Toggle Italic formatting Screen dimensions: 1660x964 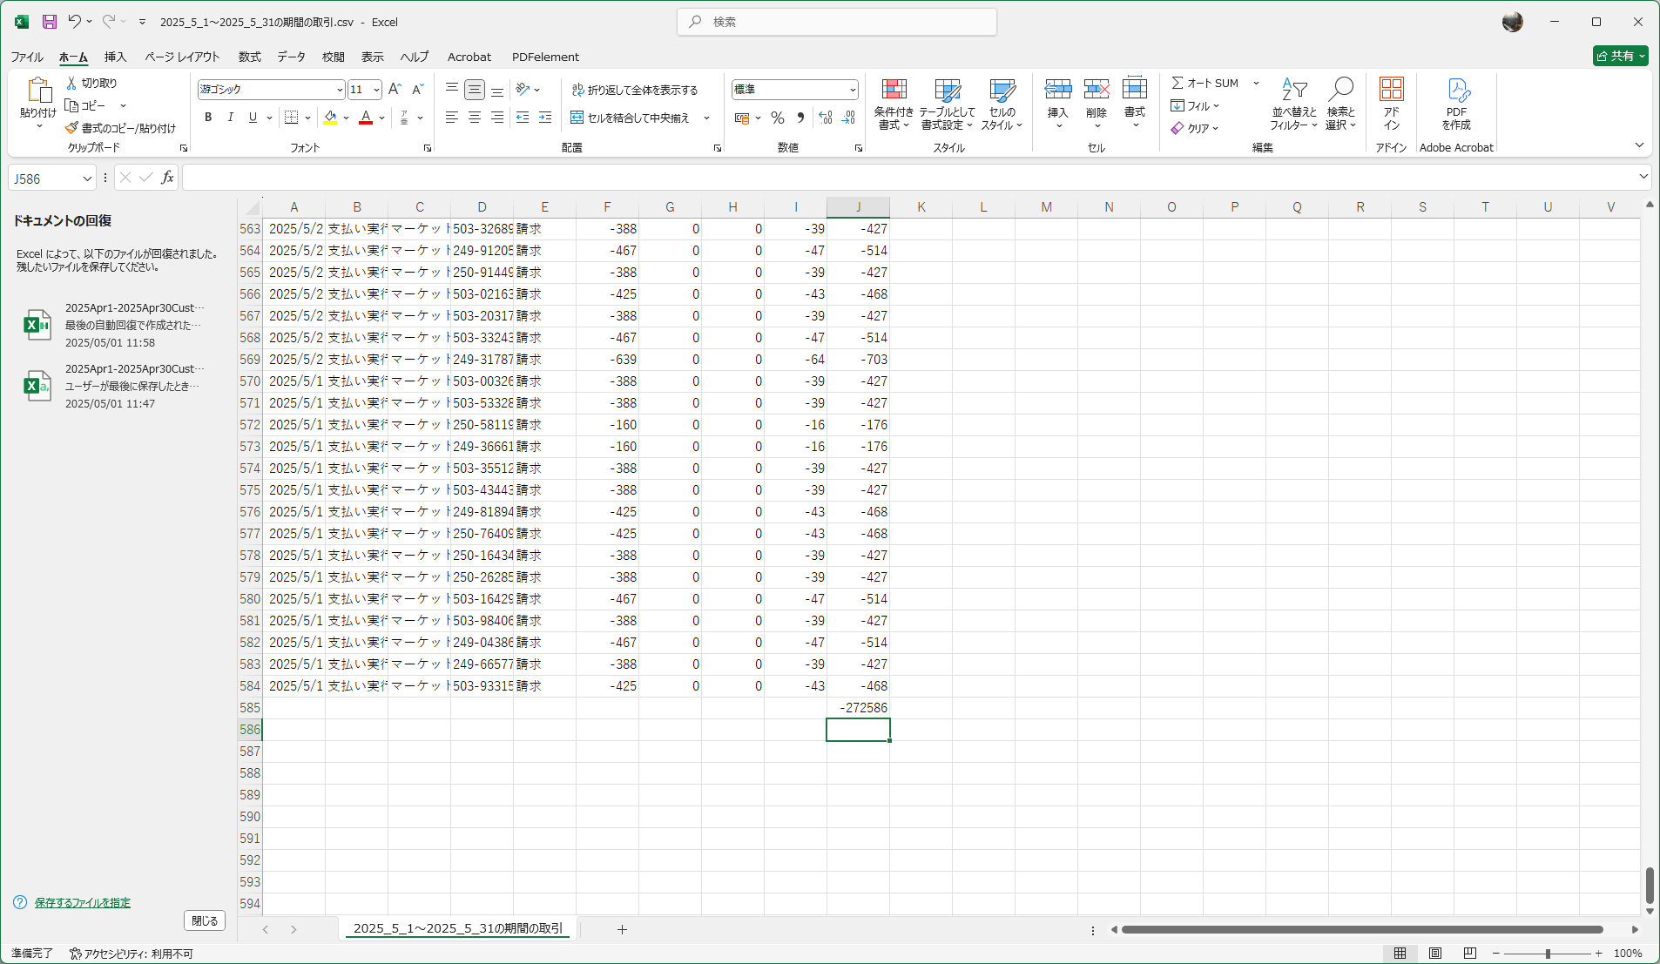pos(230,118)
